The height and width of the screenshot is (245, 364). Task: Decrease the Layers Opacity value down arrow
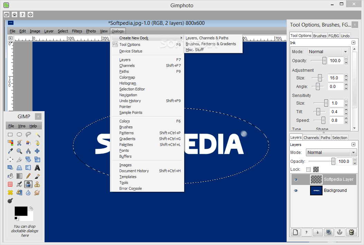[355, 163]
